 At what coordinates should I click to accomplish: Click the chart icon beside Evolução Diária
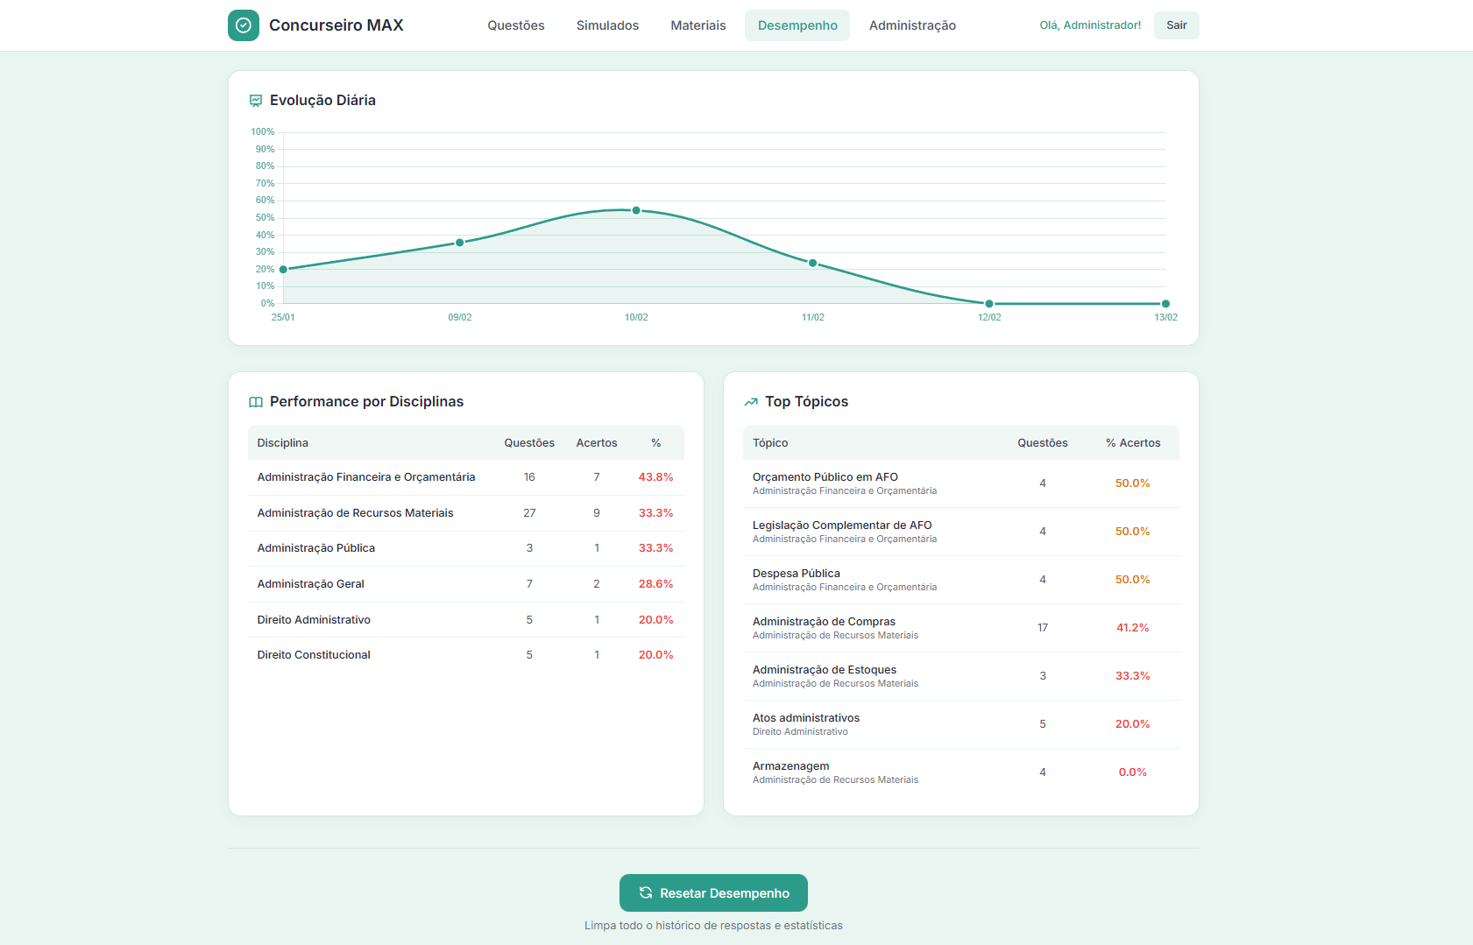click(256, 101)
